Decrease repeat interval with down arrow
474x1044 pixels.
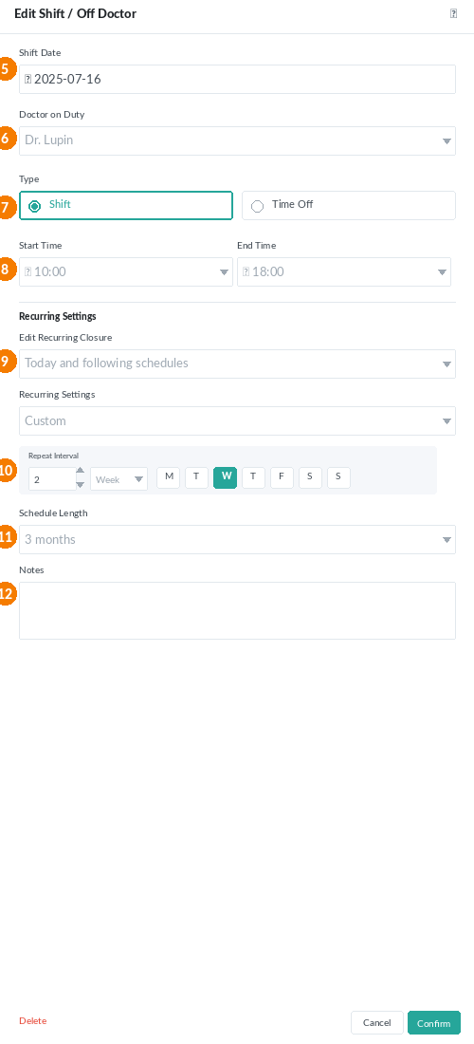point(81,485)
